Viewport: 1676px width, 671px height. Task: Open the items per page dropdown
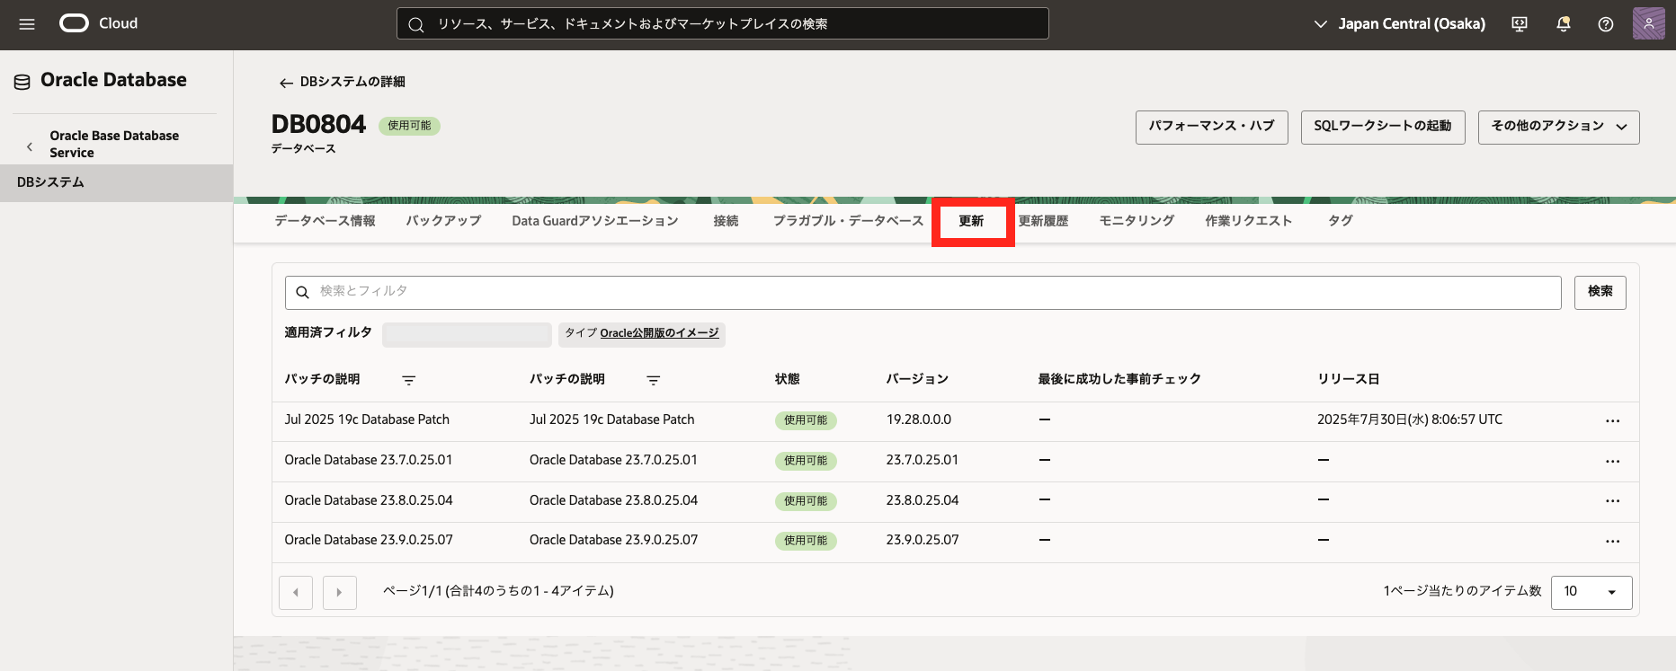[1591, 592]
